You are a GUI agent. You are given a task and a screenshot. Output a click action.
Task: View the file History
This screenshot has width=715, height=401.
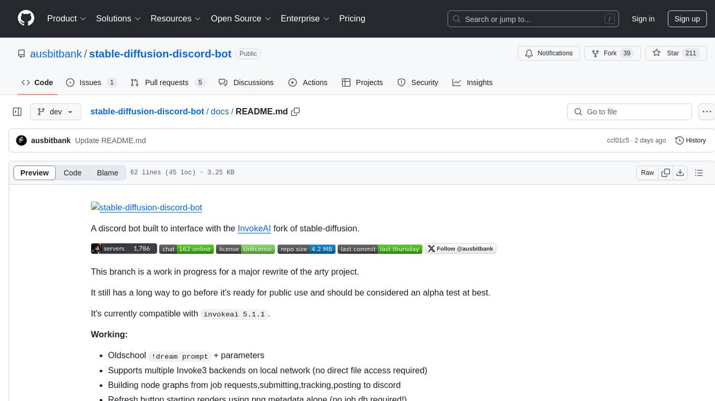pyautogui.click(x=690, y=141)
